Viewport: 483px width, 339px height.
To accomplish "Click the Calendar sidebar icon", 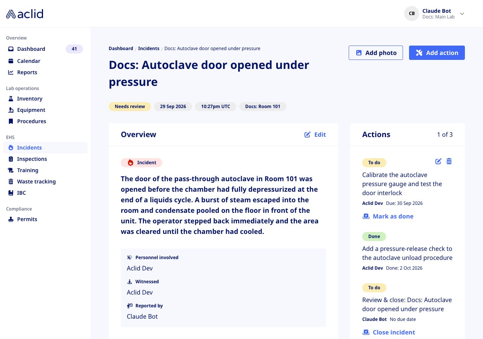I will click(11, 61).
